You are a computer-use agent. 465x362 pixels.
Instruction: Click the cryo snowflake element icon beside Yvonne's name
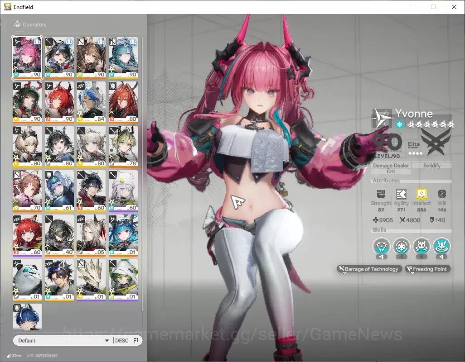[399, 124]
